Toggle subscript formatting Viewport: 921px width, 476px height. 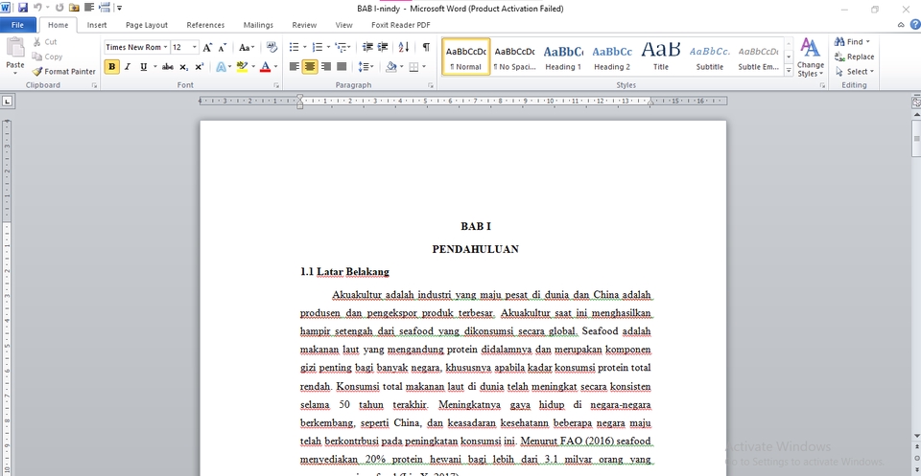[184, 67]
